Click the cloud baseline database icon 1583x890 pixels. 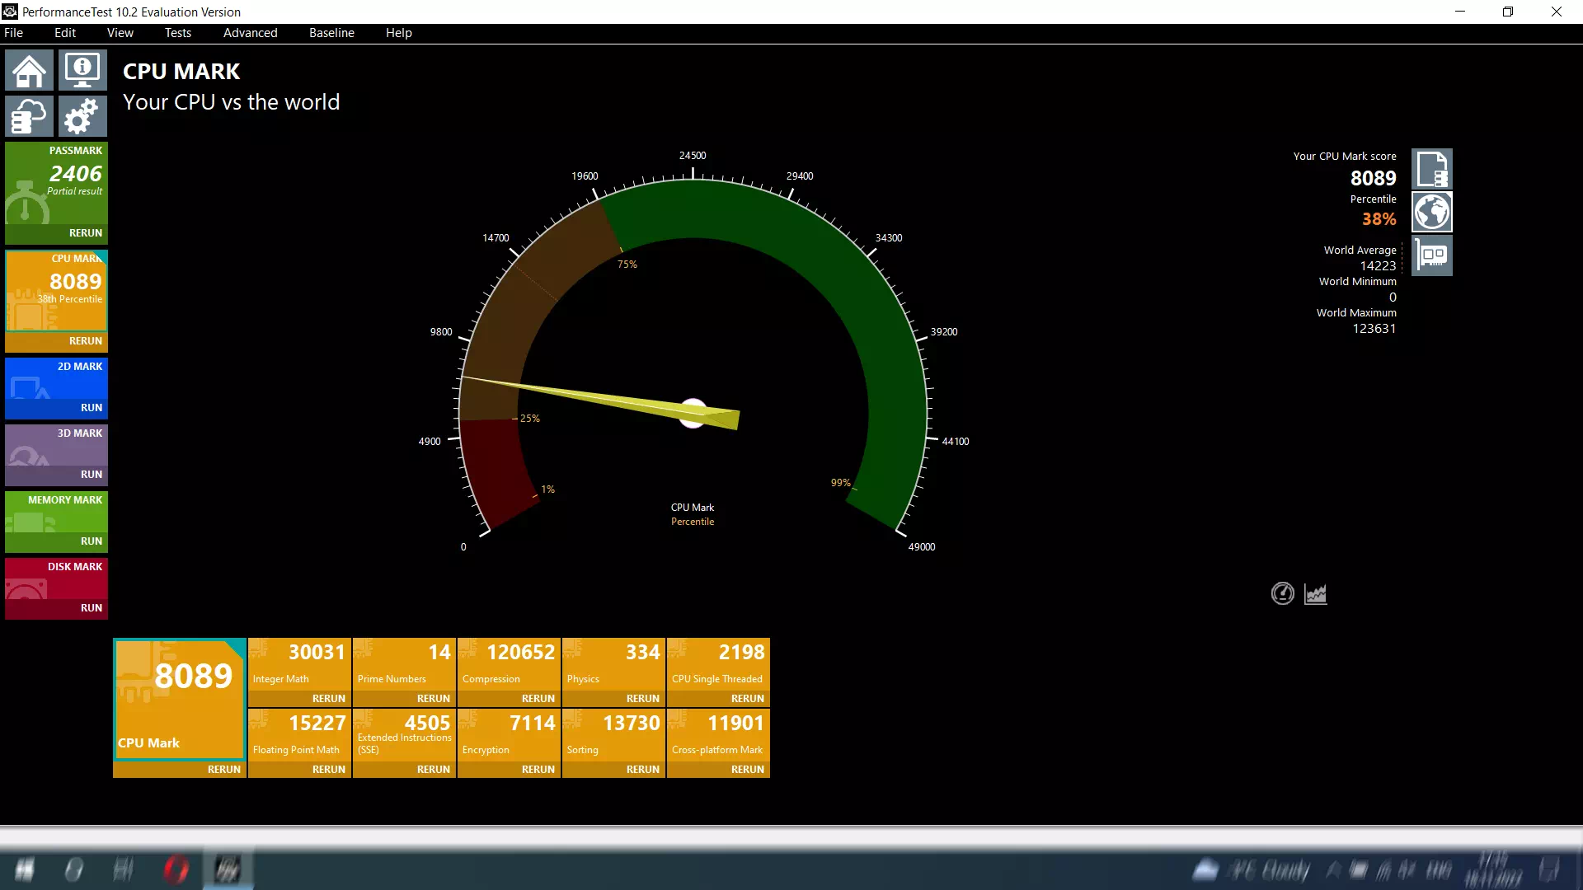[29, 116]
